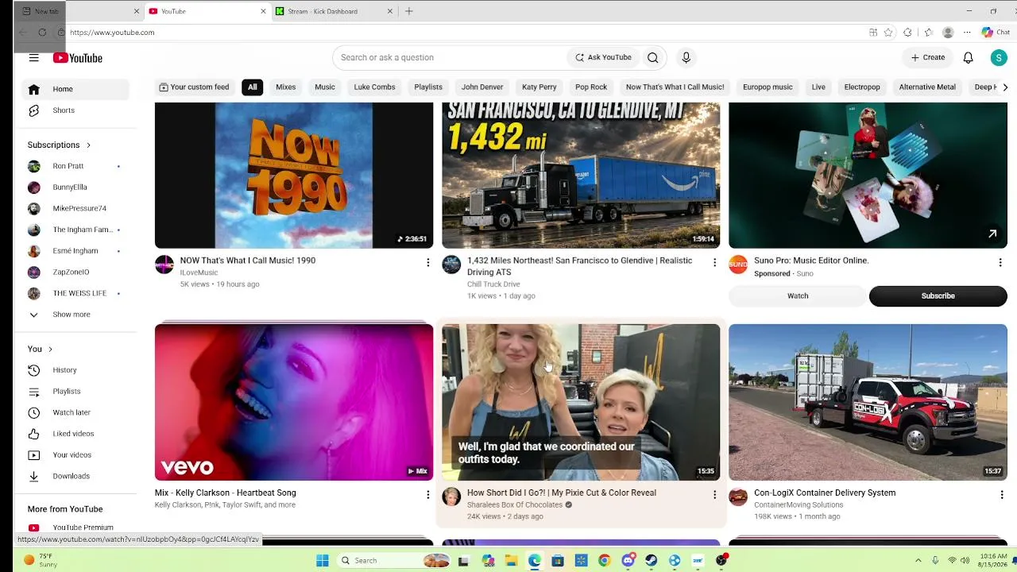This screenshot has width=1017, height=572.
Task: Click the browser address bar URL
Action: click(112, 33)
